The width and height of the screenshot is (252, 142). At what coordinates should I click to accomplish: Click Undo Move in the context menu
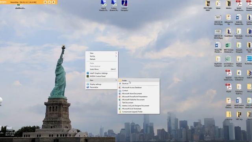pos(102,69)
